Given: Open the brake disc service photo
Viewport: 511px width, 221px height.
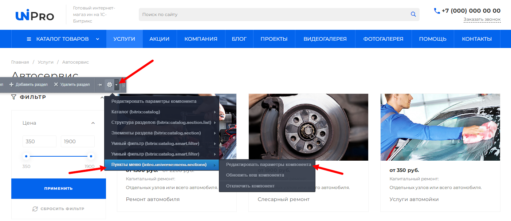Looking at the screenshot, I should pos(308,127).
